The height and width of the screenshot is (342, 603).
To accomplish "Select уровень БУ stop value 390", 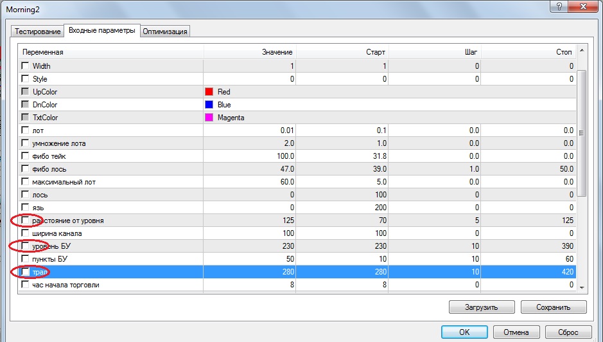I will 568,246.
